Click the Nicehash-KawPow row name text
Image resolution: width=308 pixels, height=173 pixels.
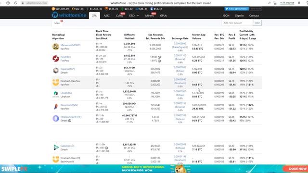coord(70,81)
